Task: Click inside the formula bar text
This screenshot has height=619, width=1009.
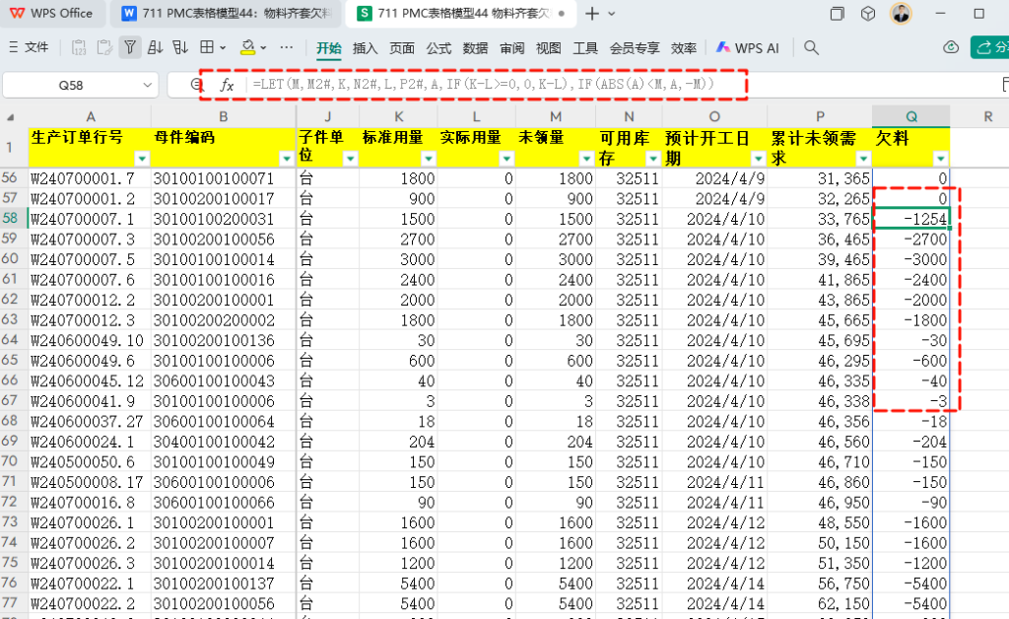Action: 483,85
